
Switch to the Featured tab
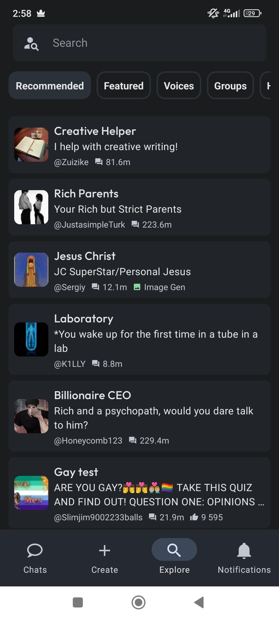(123, 86)
